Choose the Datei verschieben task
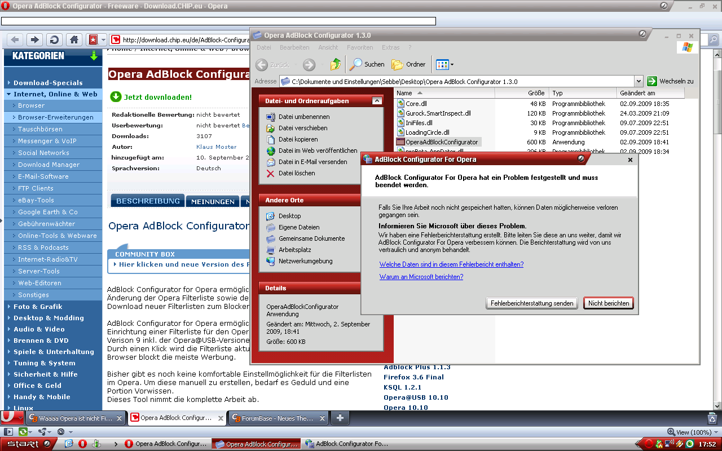This screenshot has width=722, height=451. pyautogui.click(x=297, y=128)
